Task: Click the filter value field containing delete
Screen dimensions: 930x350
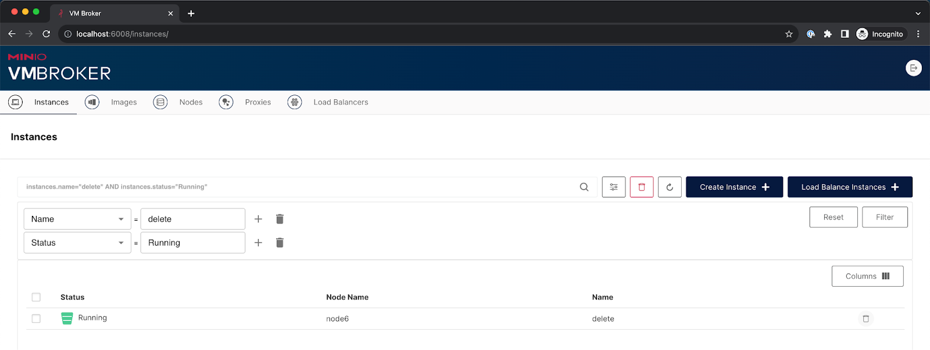Action: click(x=192, y=219)
